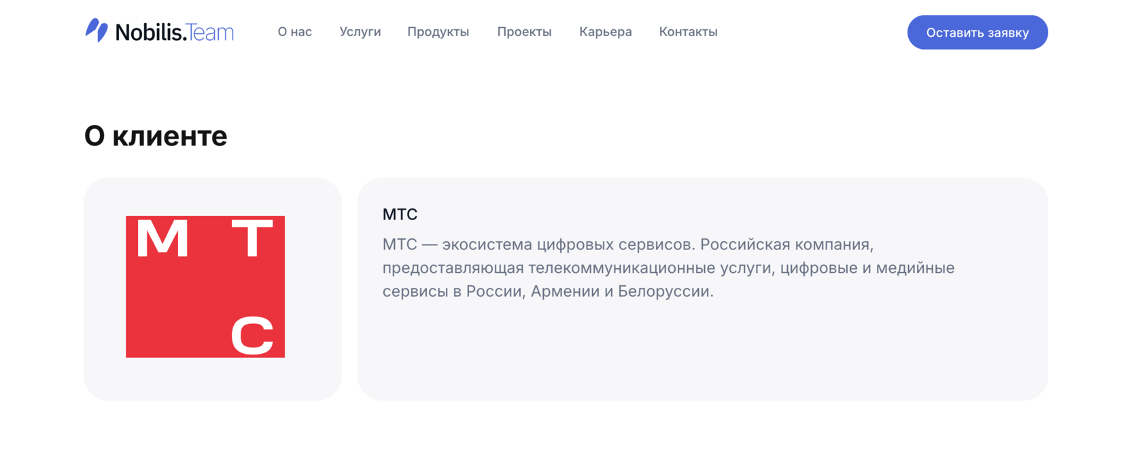Click the О клиенте heading
Viewport: 1142px width, 470px height.
pos(156,135)
